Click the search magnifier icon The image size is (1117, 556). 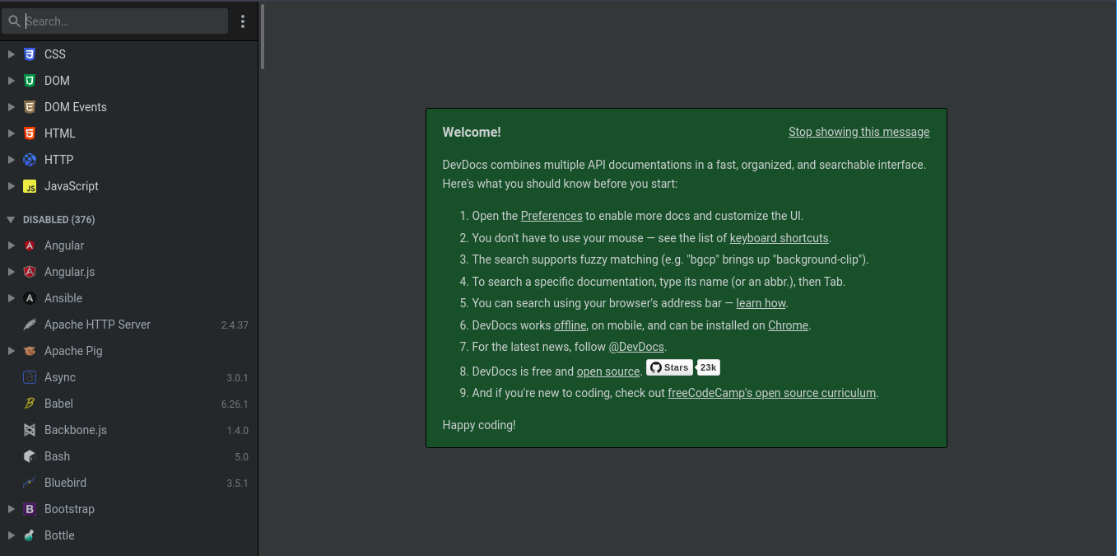tap(14, 21)
